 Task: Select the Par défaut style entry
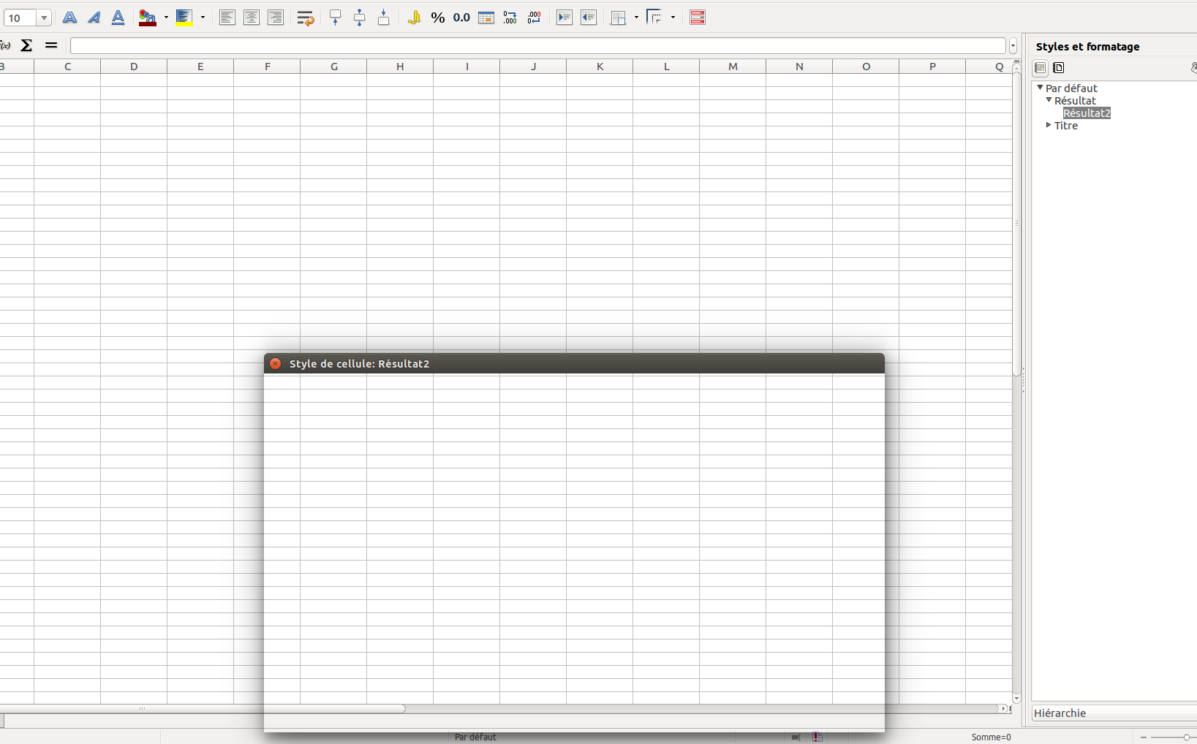pyautogui.click(x=1071, y=88)
